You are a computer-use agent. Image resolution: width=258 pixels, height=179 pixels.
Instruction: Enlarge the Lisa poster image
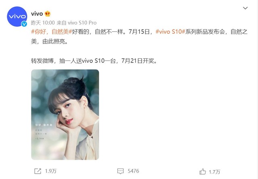coord(65,114)
